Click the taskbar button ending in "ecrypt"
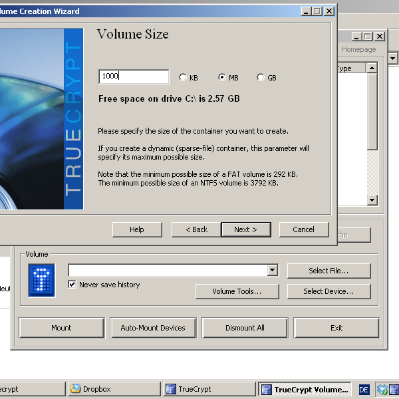 click(33, 389)
